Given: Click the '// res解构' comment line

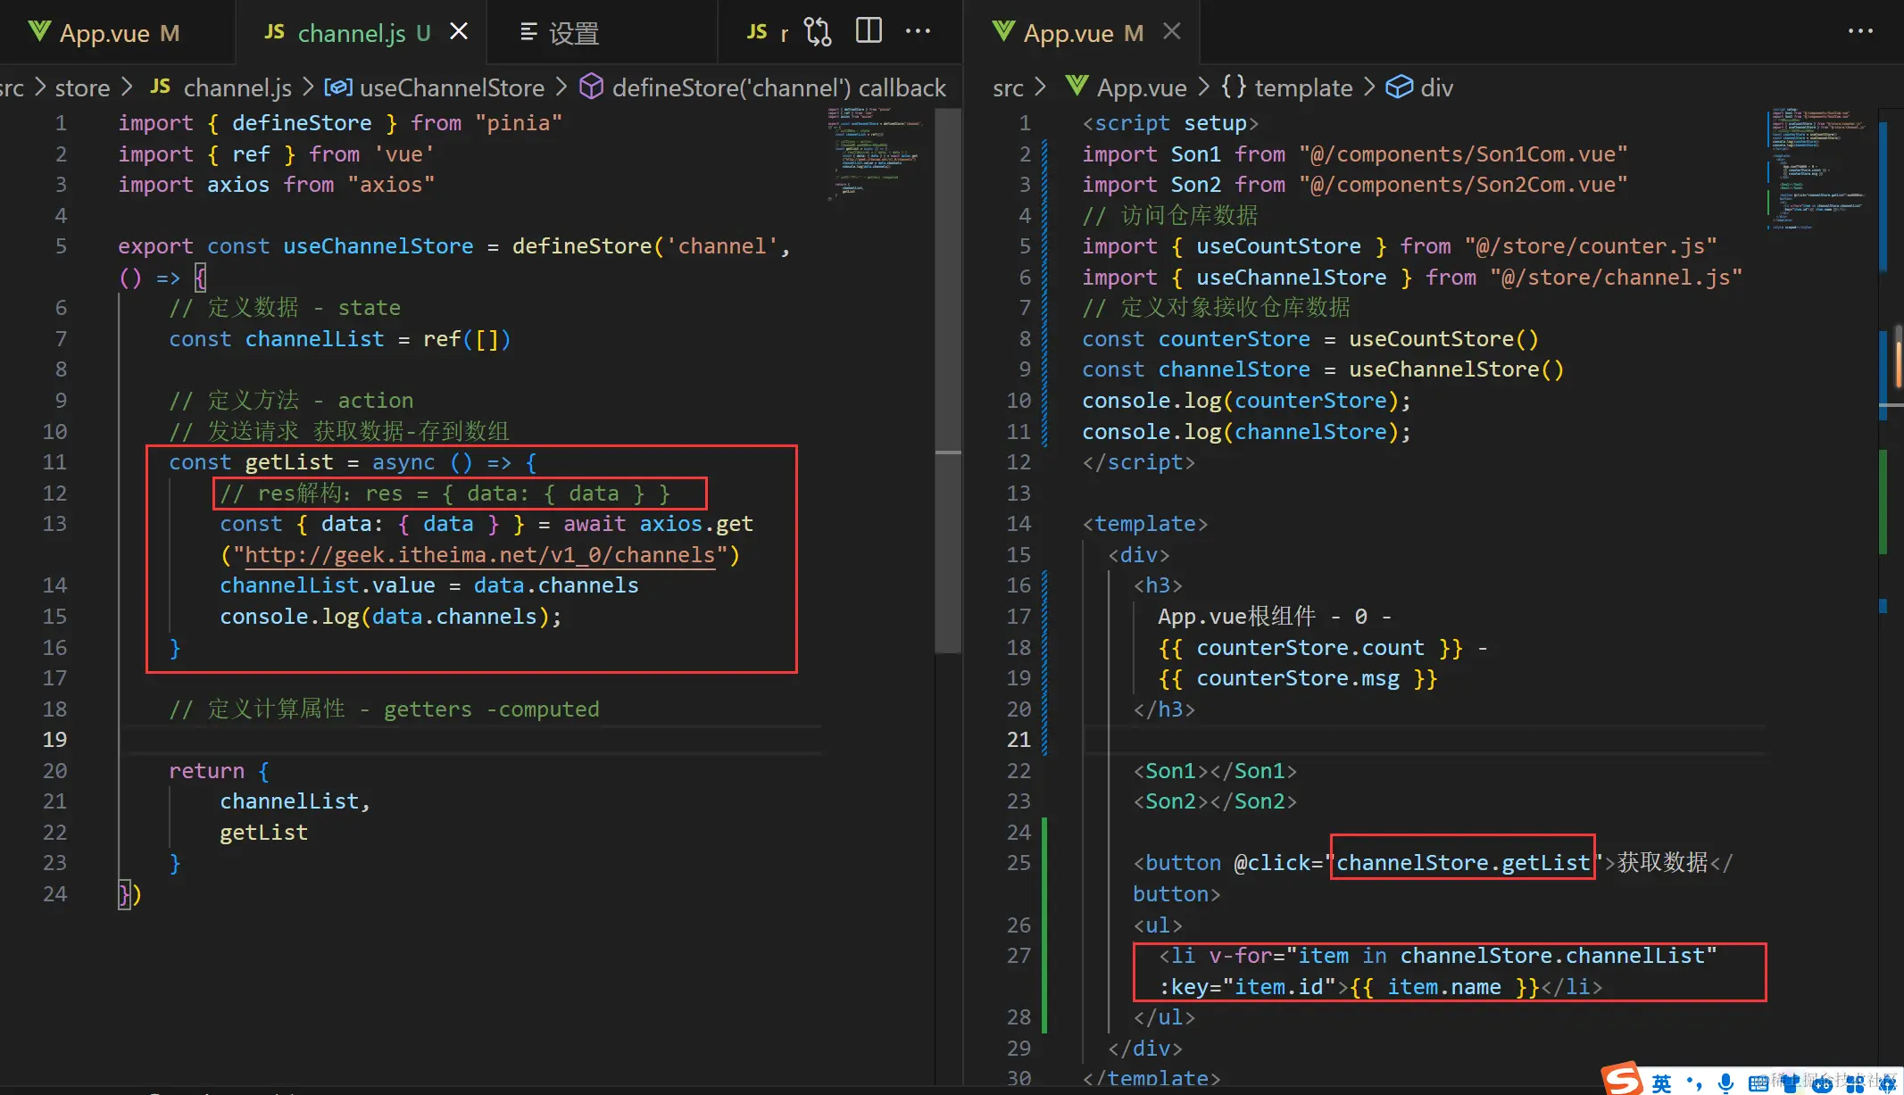Looking at the screenshot, I should [445, 494].
